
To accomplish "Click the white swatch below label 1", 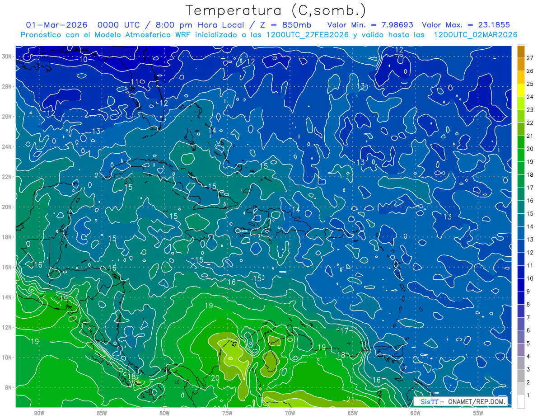I will 521,402.
